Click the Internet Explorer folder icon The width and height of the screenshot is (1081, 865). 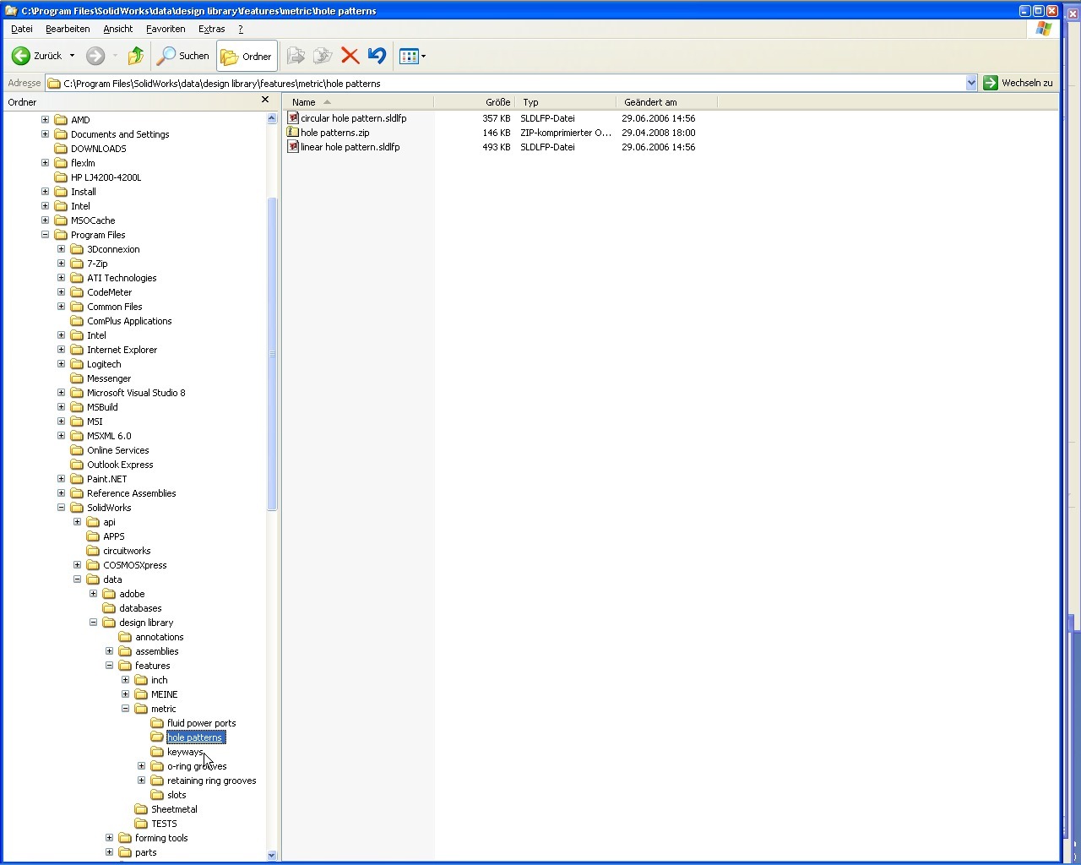click(77, 350)
